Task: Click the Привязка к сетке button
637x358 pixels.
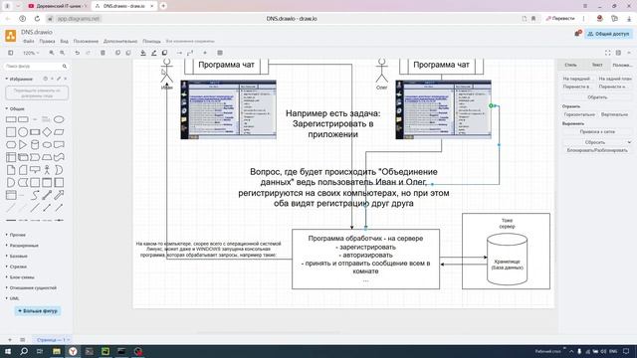Action: [597, 132]
